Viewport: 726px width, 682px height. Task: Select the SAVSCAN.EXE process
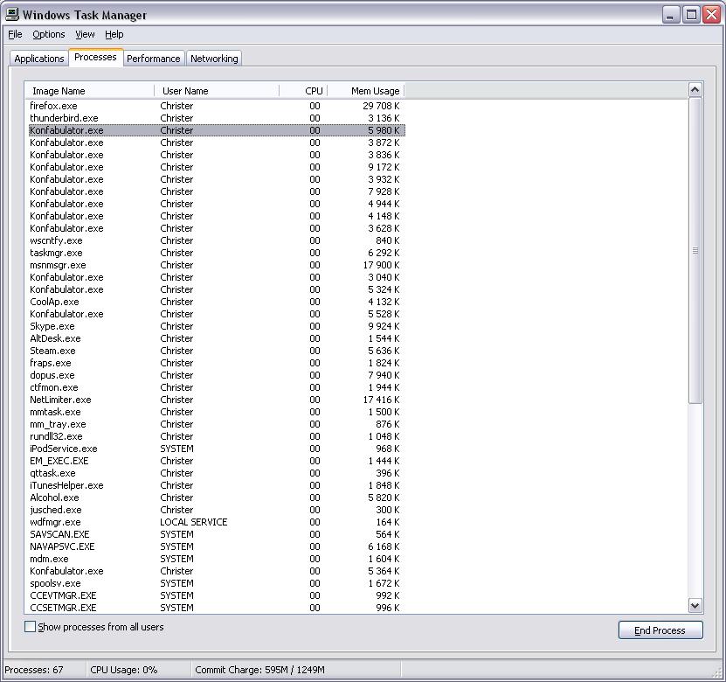(217, 534)
